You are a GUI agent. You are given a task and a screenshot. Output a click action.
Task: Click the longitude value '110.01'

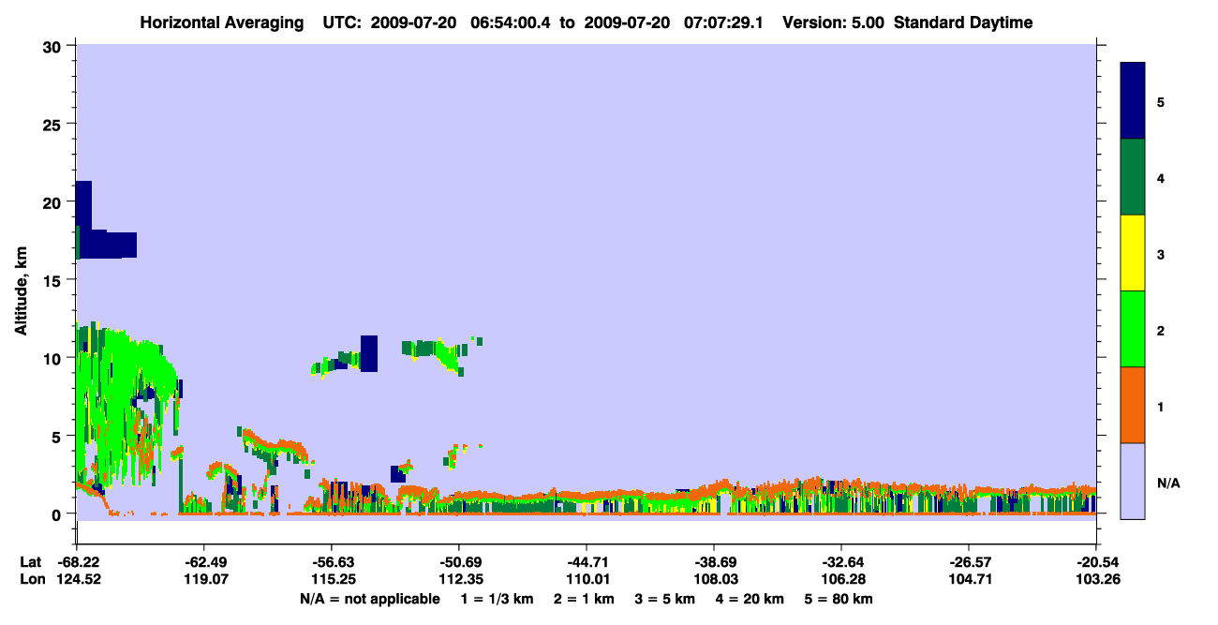point(587,579)
